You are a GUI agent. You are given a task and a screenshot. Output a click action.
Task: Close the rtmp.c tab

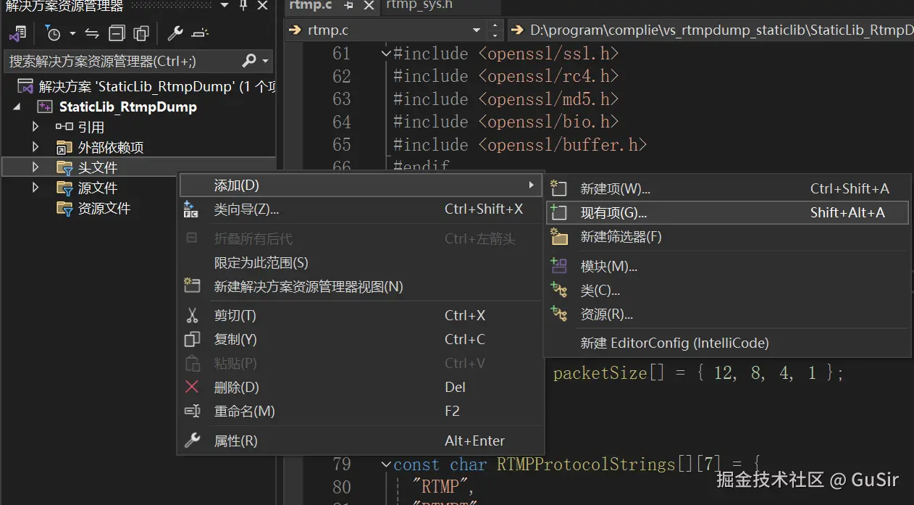[369, 6]
